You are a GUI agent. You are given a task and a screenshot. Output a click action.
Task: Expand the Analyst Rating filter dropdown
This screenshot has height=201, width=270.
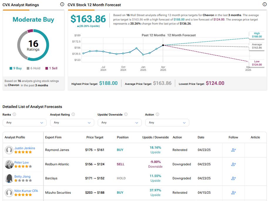(72, 123)
